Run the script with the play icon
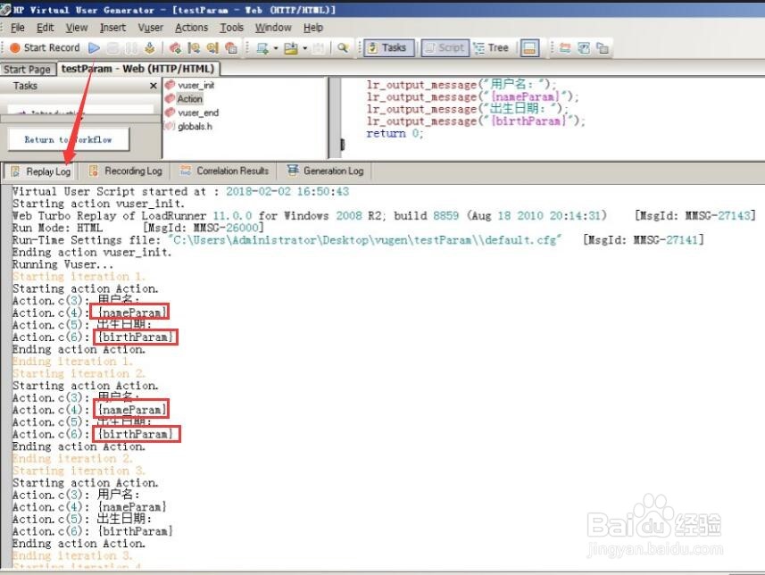Screen dimensions: 765x575 pos(94,47)
